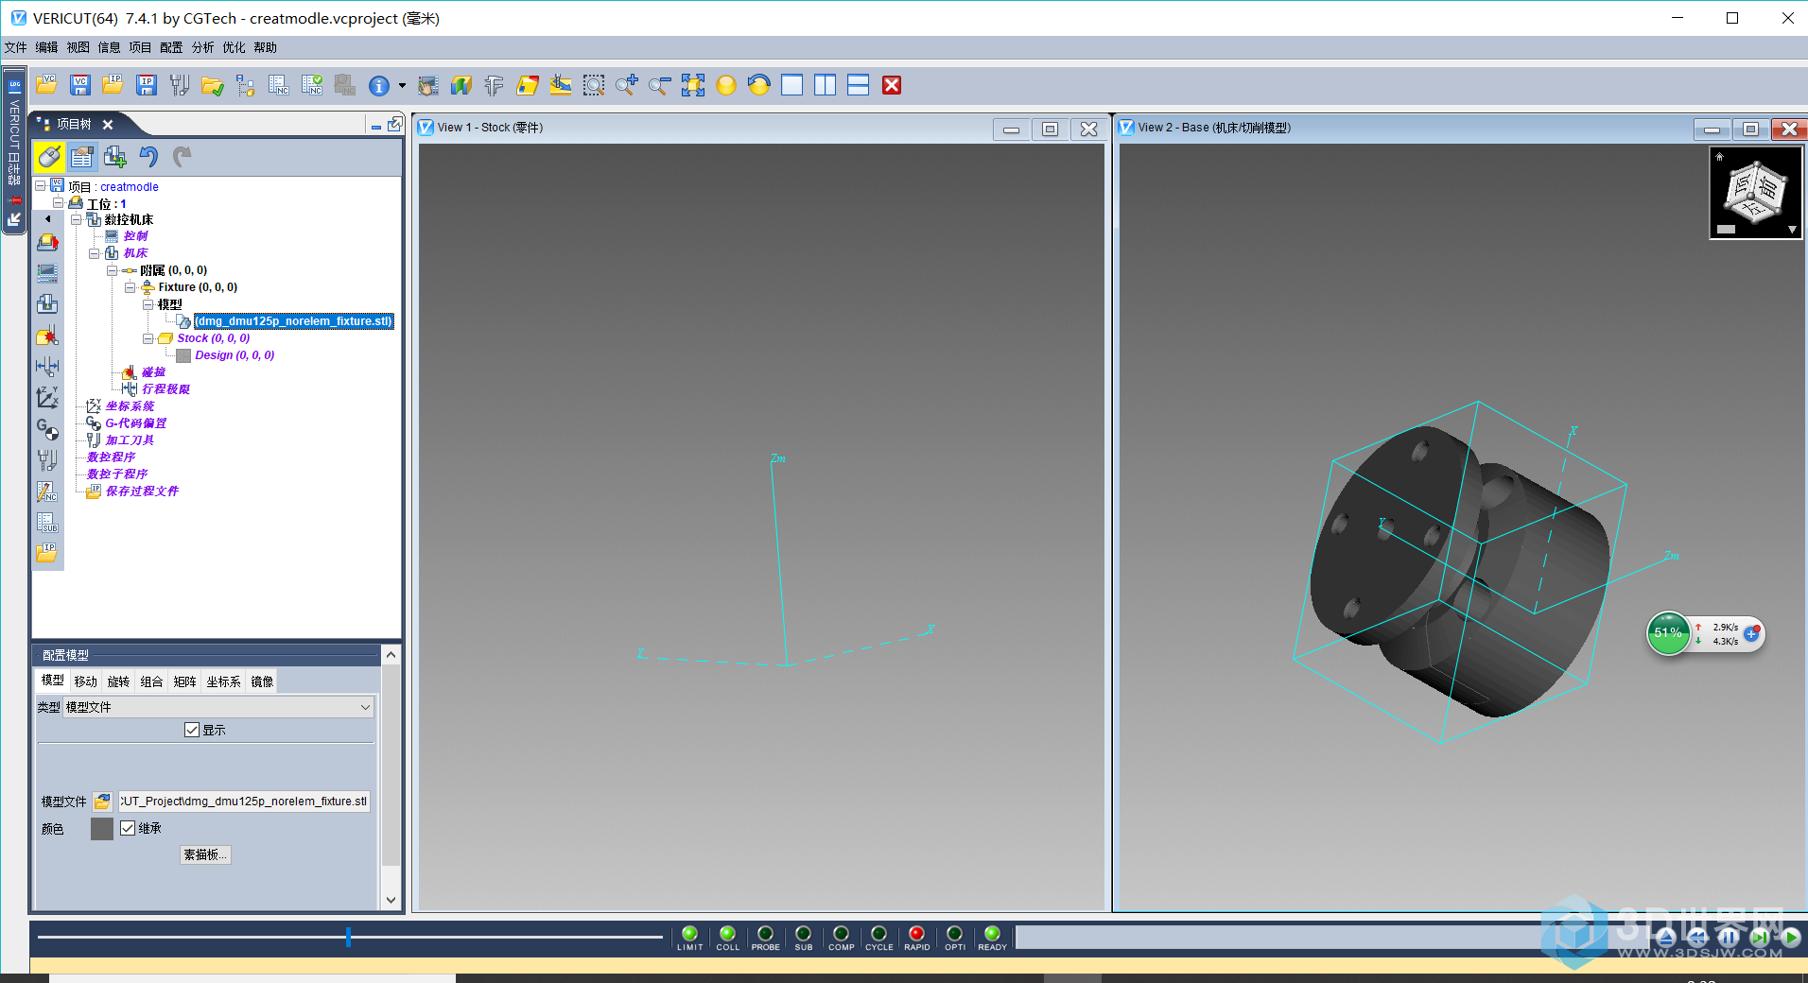Open the blue info icon
The image size is (1808, 983).
[379, 86]
